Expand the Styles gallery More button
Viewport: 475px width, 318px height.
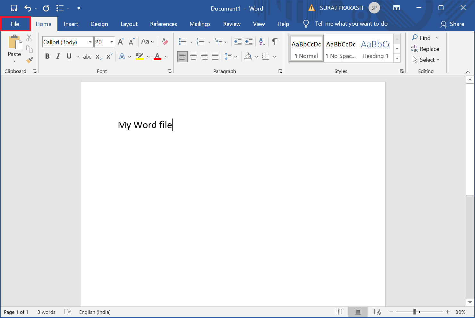[x=397, y=58]
